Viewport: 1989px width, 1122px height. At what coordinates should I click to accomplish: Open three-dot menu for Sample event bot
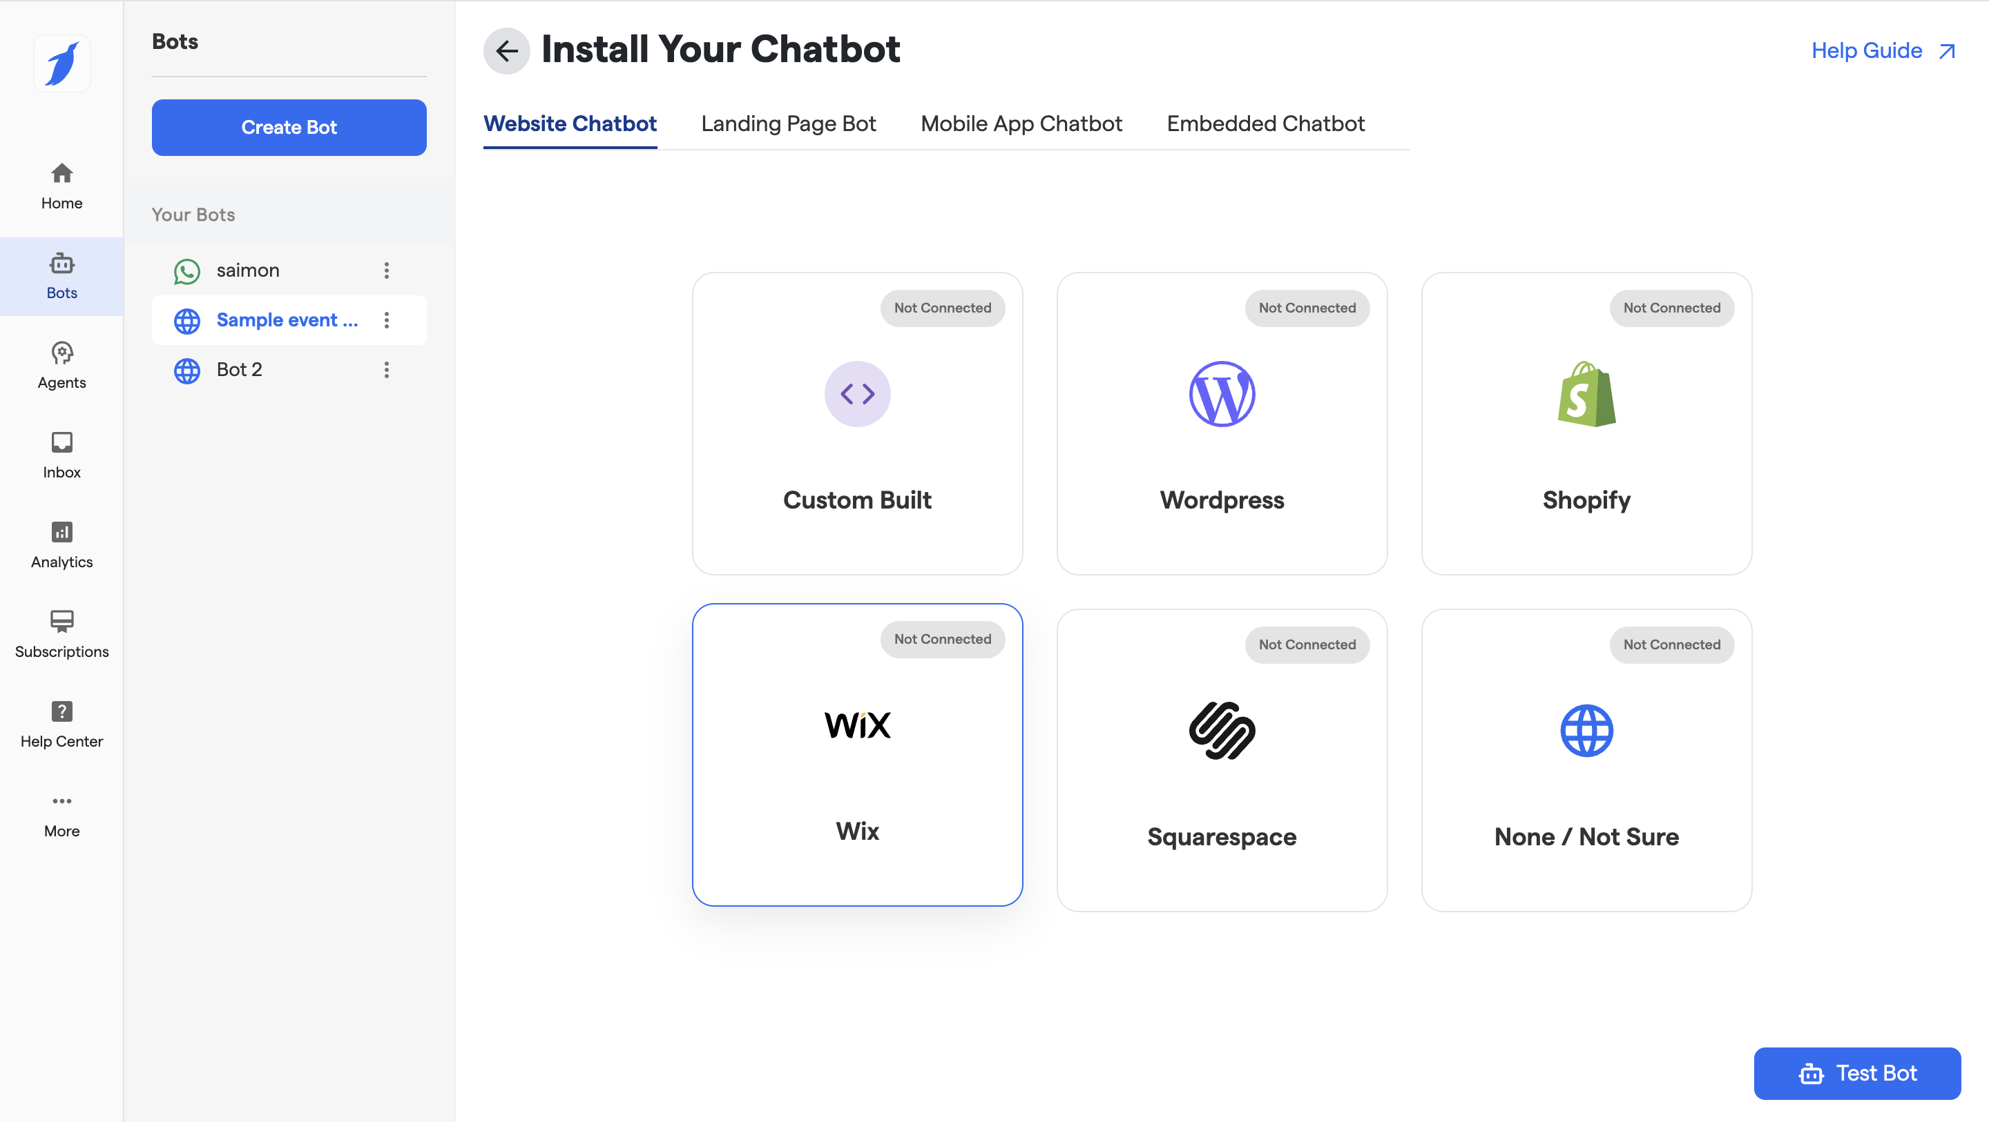pos(387,320)
